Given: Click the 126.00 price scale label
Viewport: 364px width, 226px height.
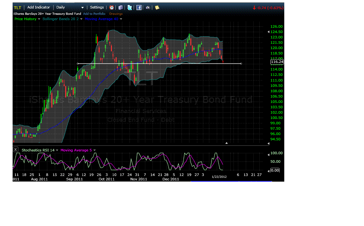Looking at the screenshot, I should click(276, 26).
